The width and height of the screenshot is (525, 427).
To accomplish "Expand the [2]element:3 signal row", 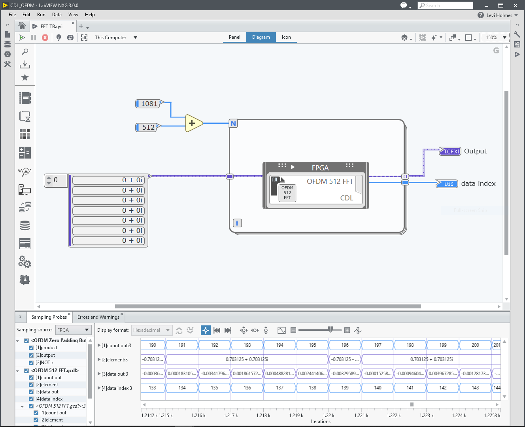I will [99, 359].
